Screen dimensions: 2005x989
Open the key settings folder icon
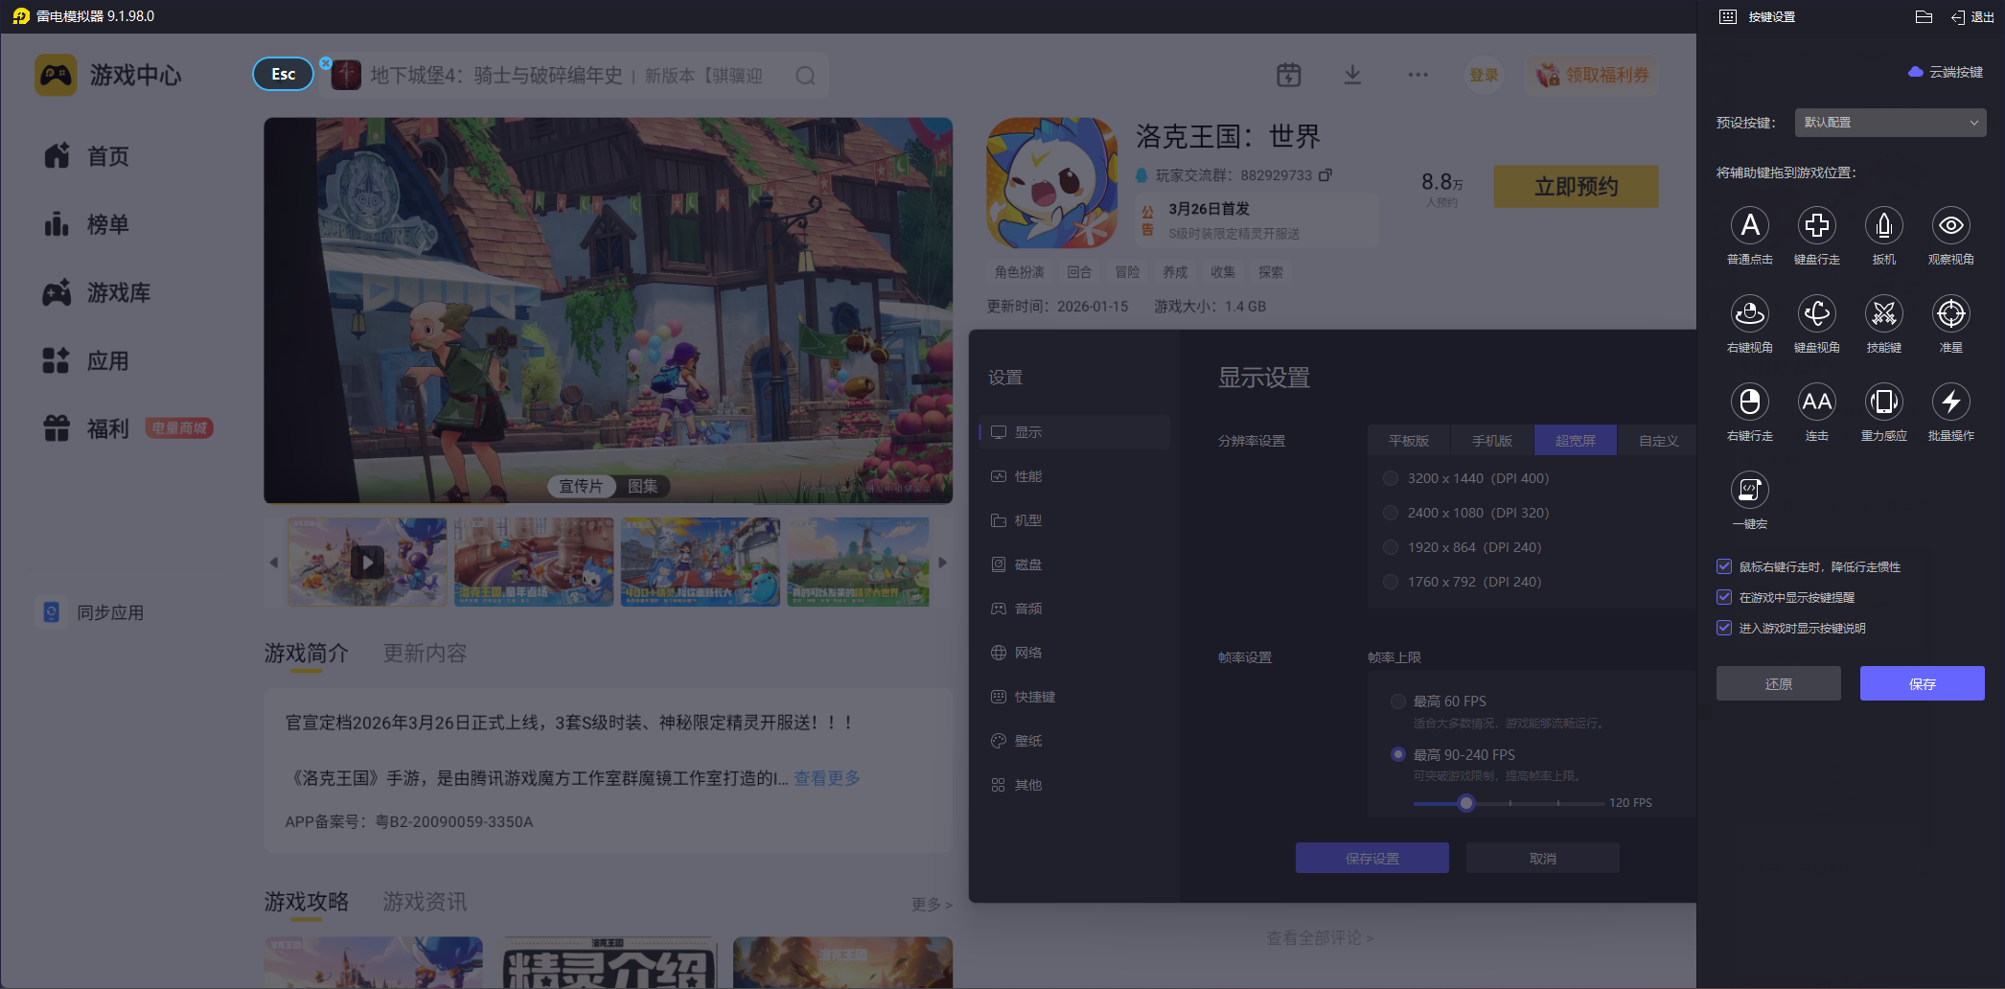1923,17
